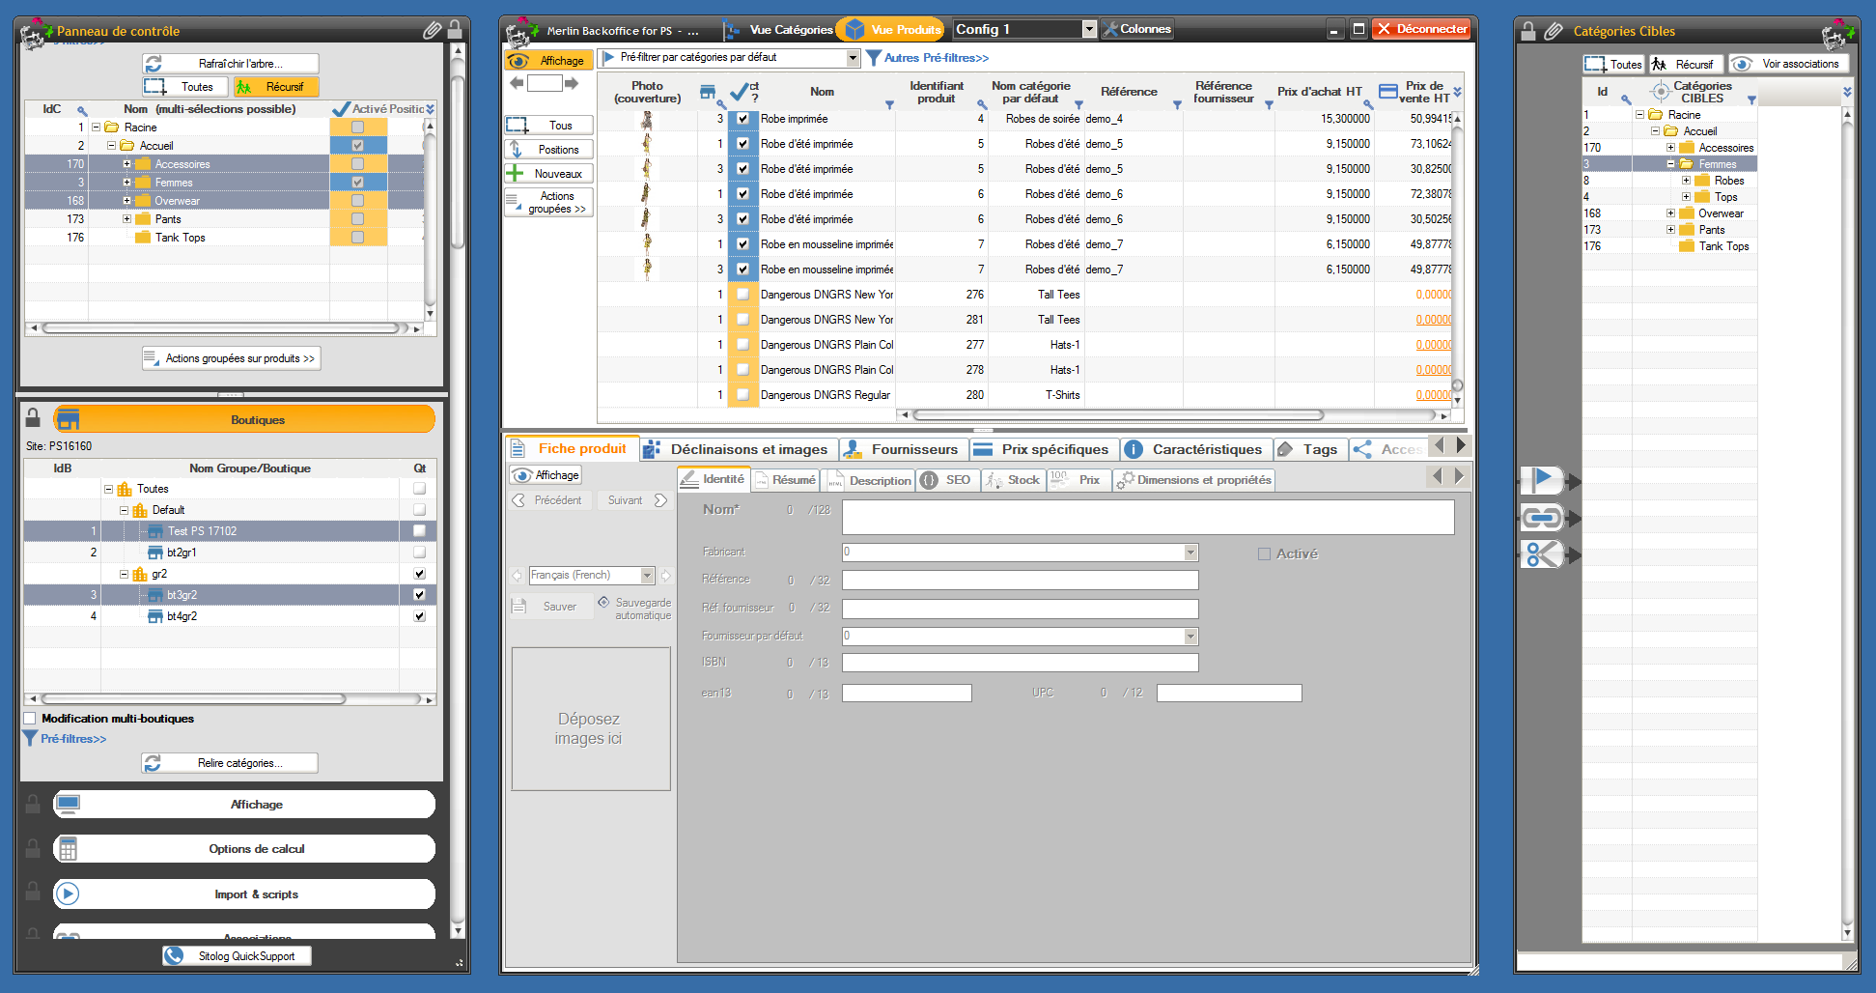Screen dimensions: 1876x993
Task: Click the padlock icon in Catégories Cibles header
Action: pyautogui.click(x=1528, y=31)
